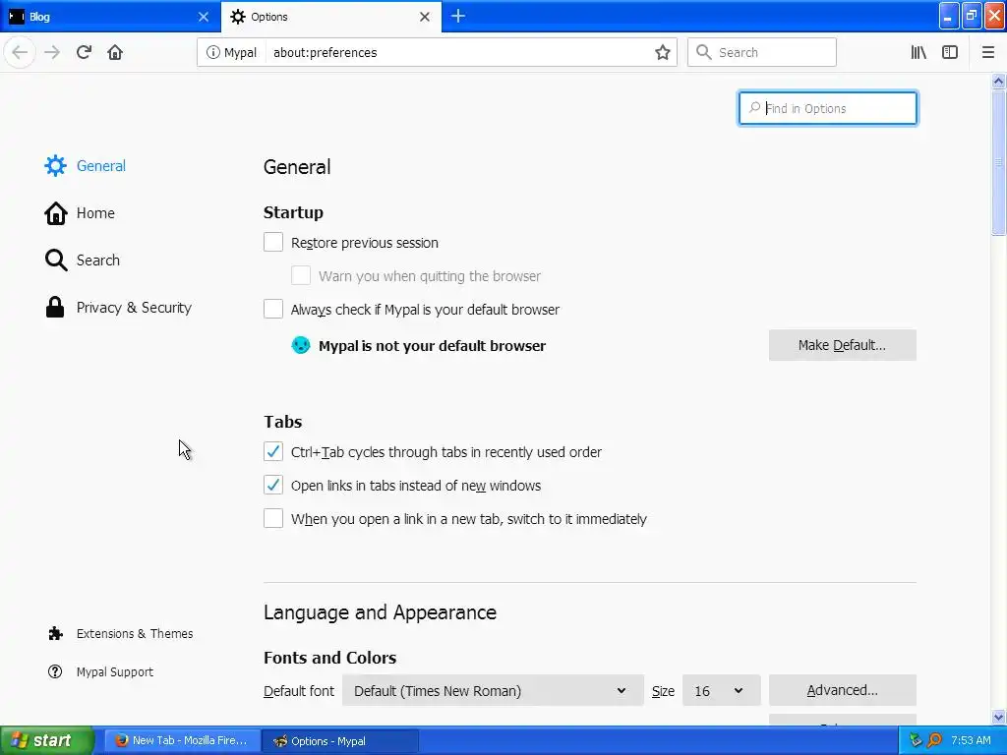Uncheck Ctrl+Tab cycles through tabs option

273,451
